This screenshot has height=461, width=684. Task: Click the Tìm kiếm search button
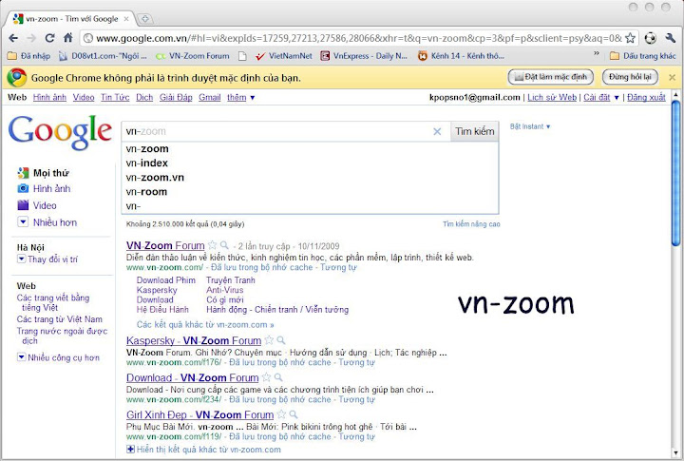(475, 131)
